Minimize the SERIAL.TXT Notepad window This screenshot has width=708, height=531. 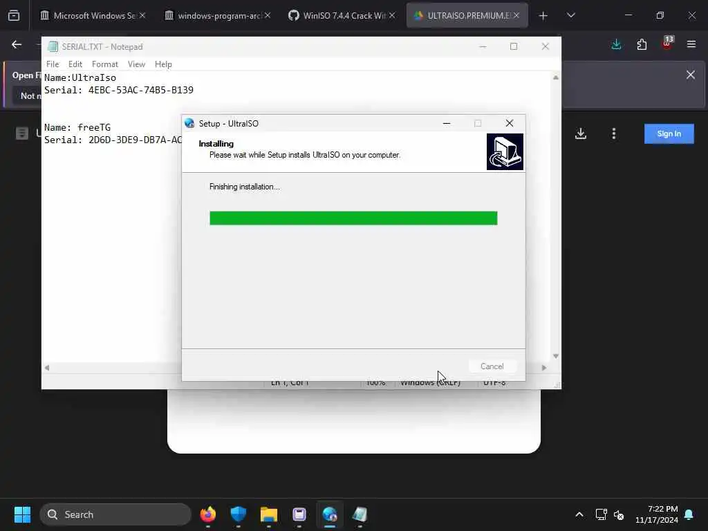pos(483,46)
